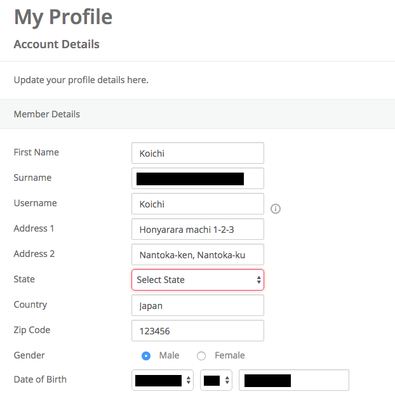This screenshot has width=395, height=401.
Task: Edit the Address 1 field
Action: [197, 229]
